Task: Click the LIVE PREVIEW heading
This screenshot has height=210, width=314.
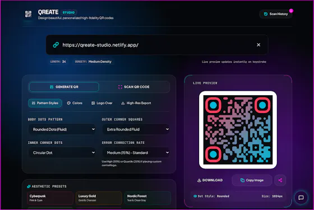Action: point(205,83)
